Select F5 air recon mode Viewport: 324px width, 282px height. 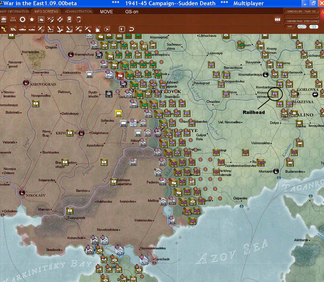point(41,29)
